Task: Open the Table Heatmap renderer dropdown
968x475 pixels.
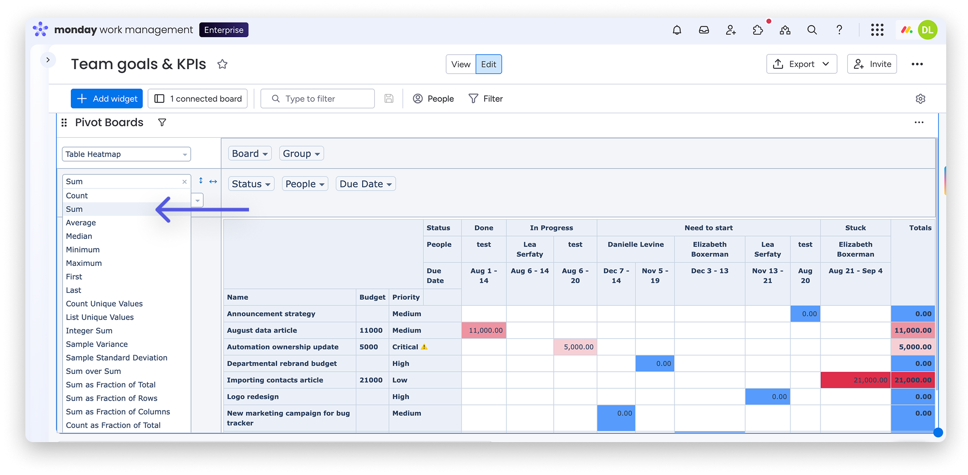Action: coord(126,154)
